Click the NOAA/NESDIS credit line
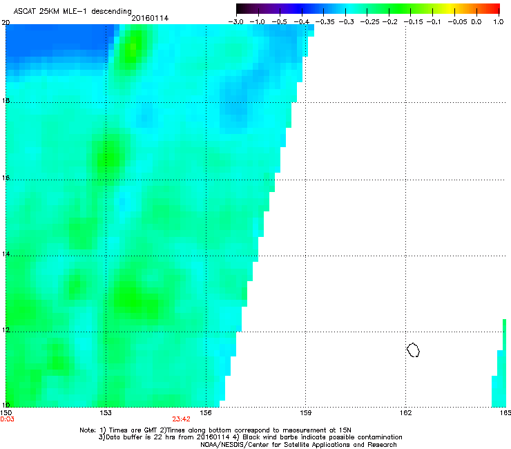The height and width of the screenshot is (449, 511). tap(298, 445)
